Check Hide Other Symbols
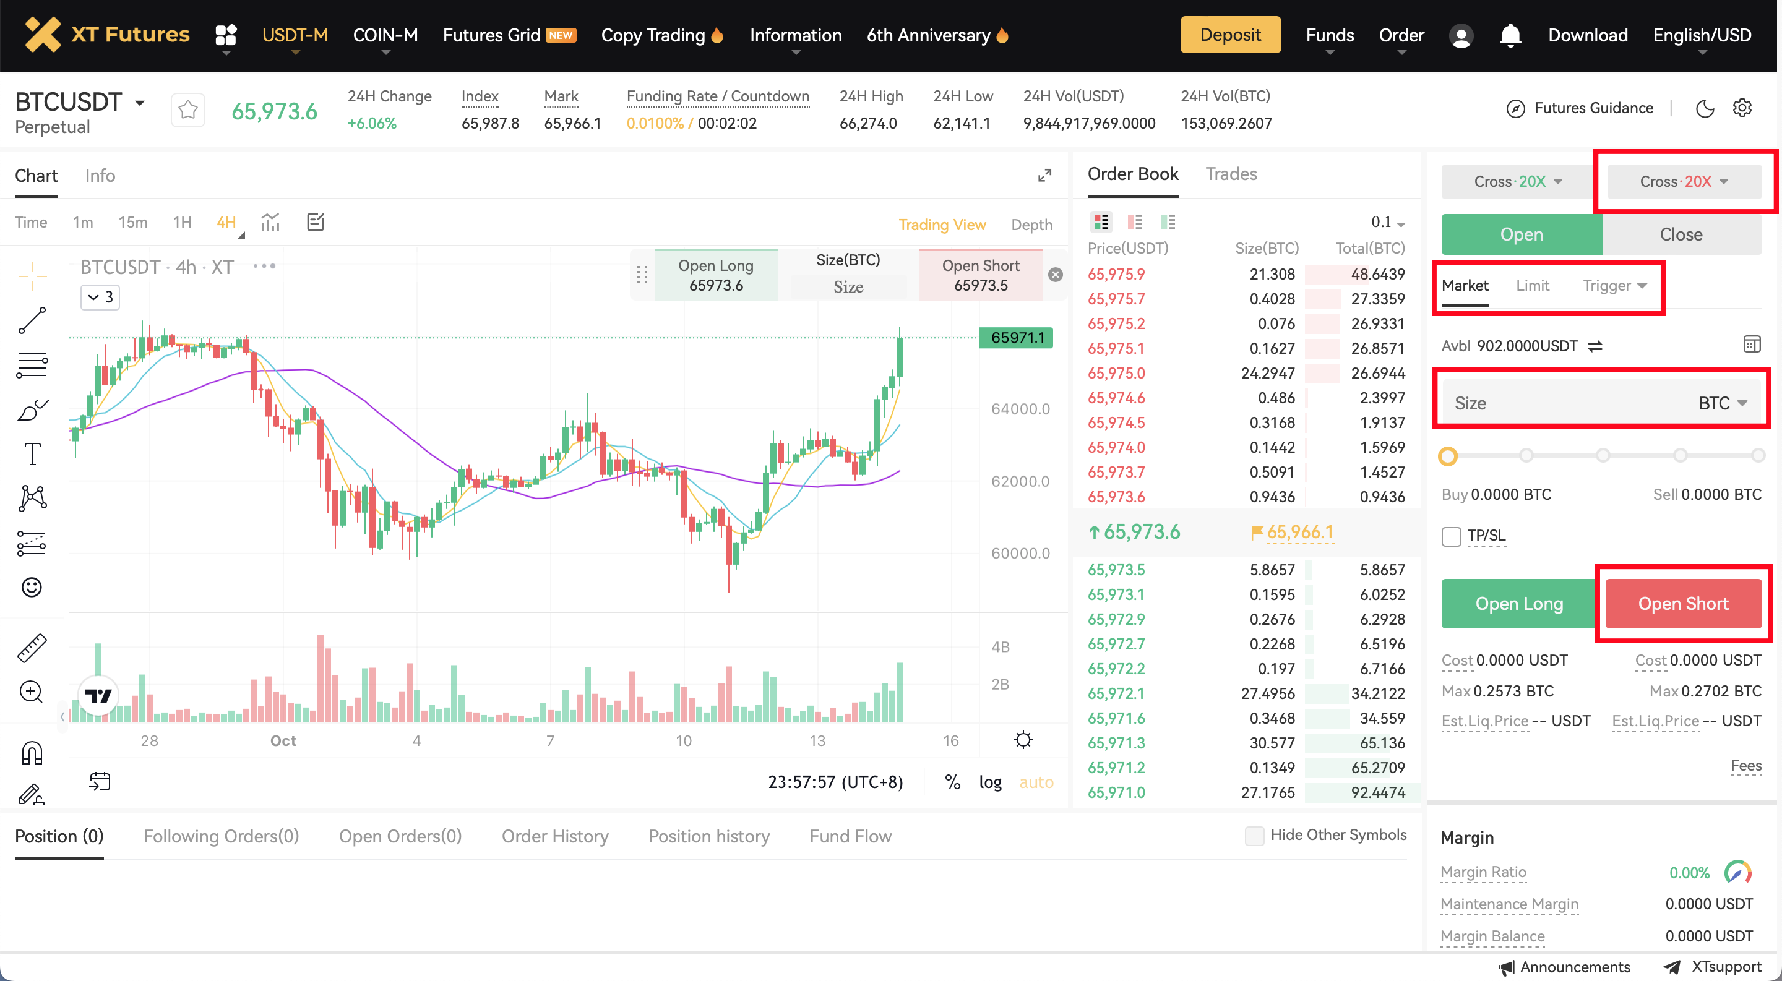 [x=1254, y=836]
